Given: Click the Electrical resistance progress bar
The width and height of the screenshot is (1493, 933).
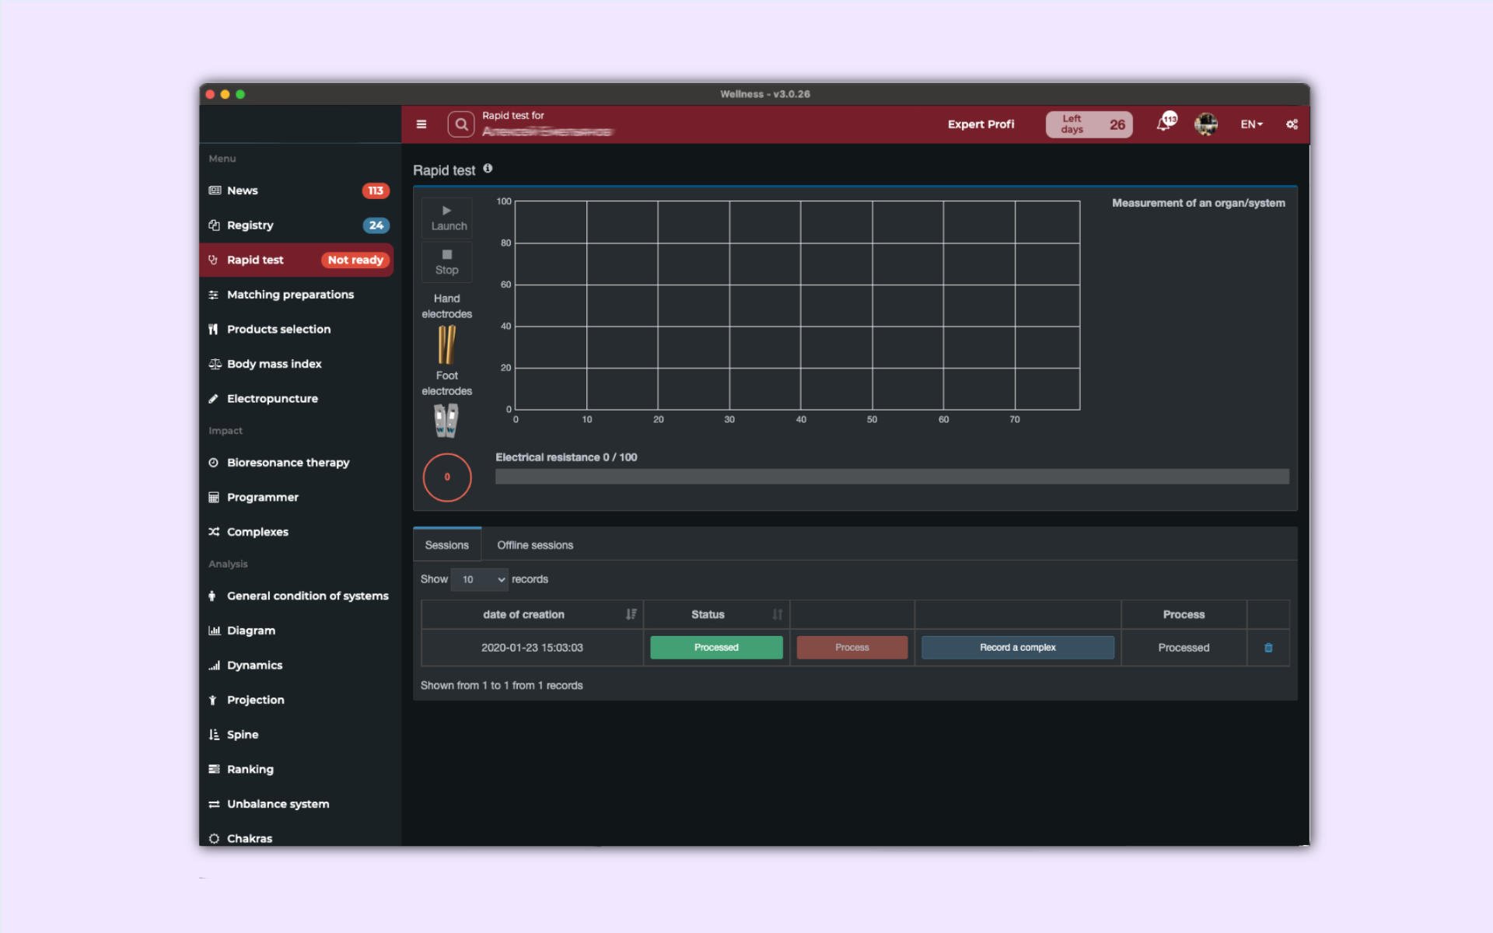Looking at the screenshot, I should pyautogui.click(x=892, y=477).
